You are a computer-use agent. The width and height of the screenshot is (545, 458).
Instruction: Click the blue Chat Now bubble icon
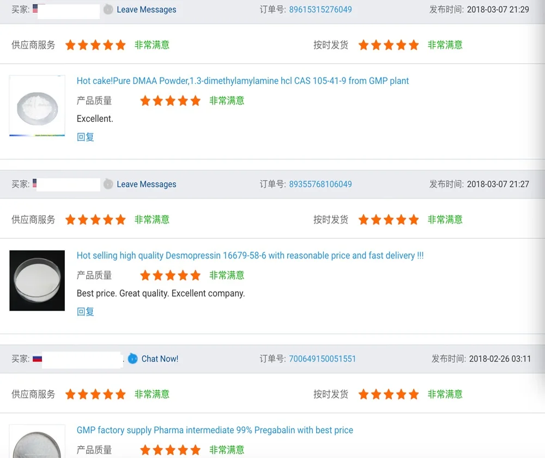(132, 358)
